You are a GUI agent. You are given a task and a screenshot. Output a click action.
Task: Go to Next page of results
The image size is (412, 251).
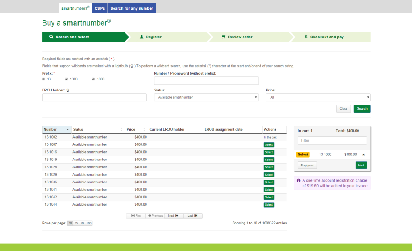pyautogui.click(x=173, y=215)
